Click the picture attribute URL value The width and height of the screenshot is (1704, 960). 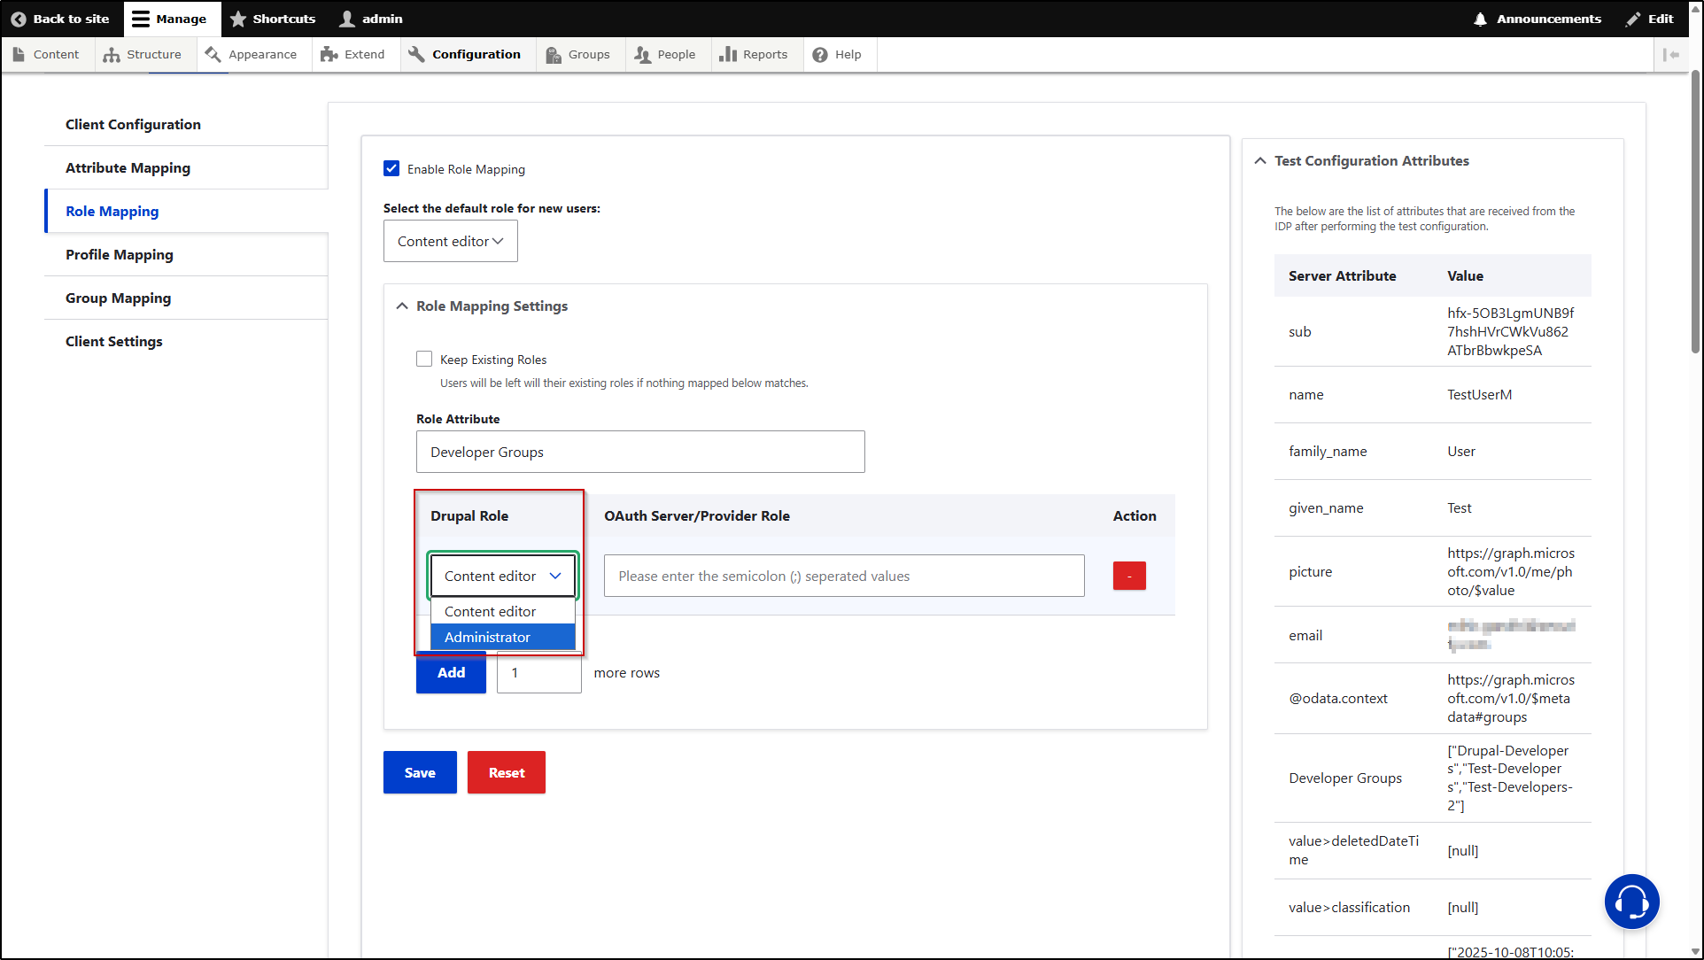pyautogui.click(x=1511, y=571)
